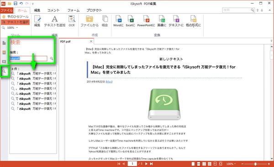Jump to the first page
This screenshot has height=167, width=274.
119,164
